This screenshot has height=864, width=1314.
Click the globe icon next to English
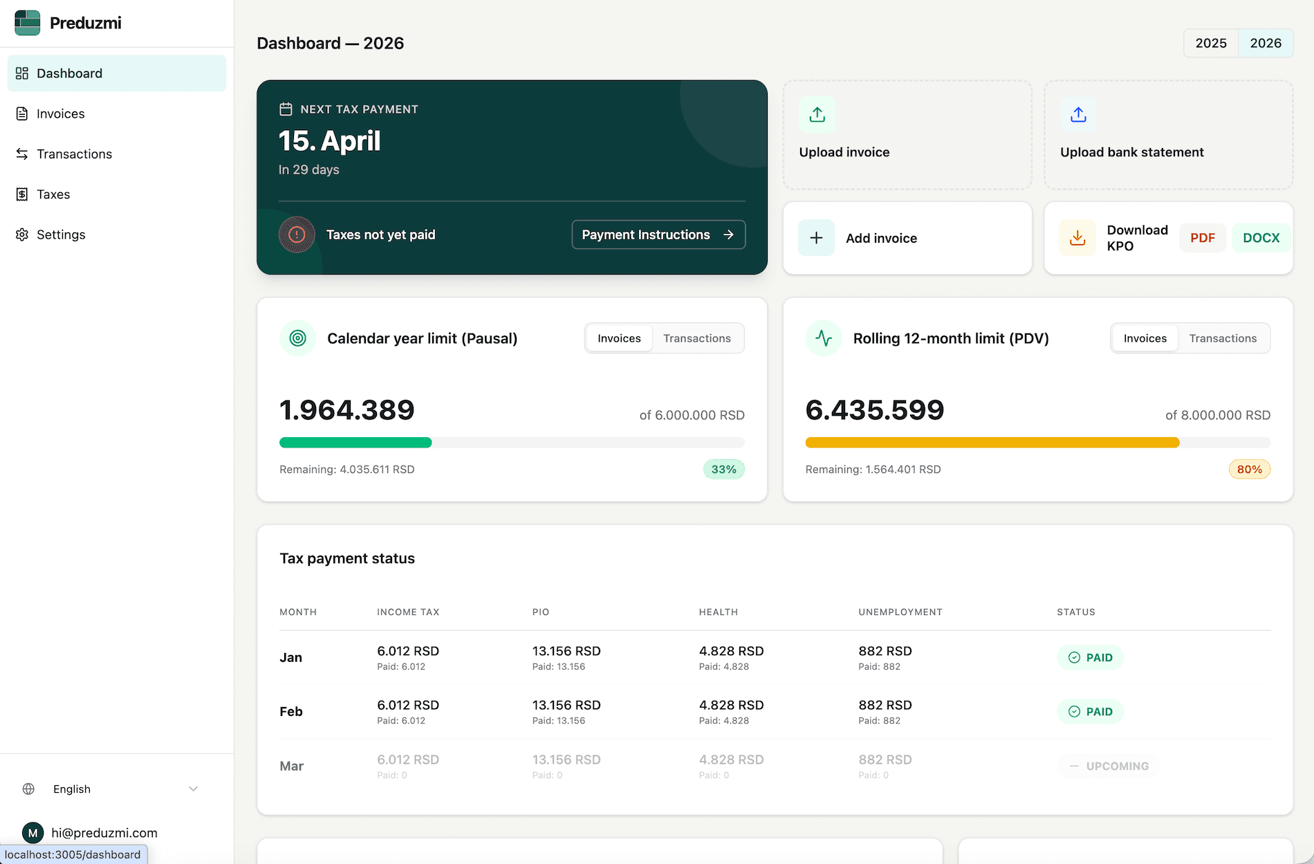[x=28, y=789]
